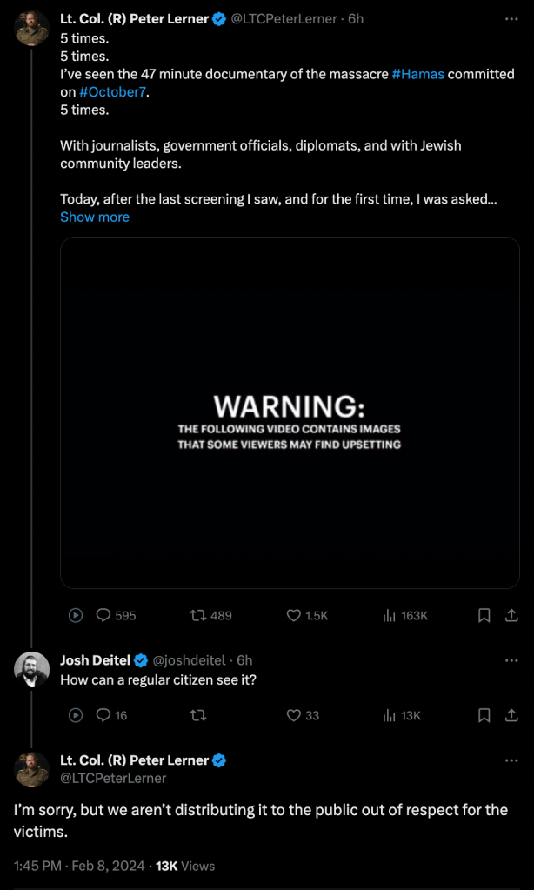Open more options on Josh Deitel's reply
The image size is (534, 890).
pyautogui.click(x=511, y=660)
